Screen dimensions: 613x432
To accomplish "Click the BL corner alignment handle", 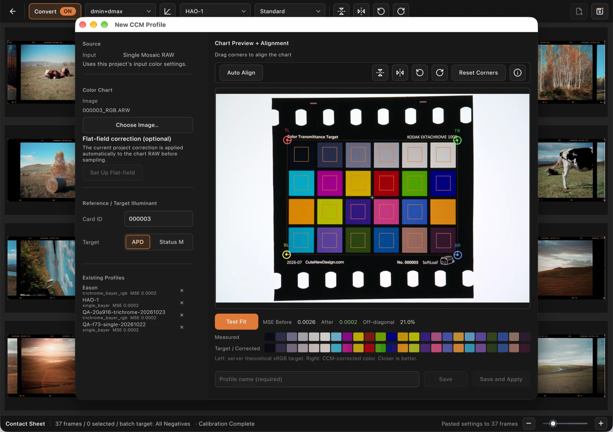I will coord(287,254).
